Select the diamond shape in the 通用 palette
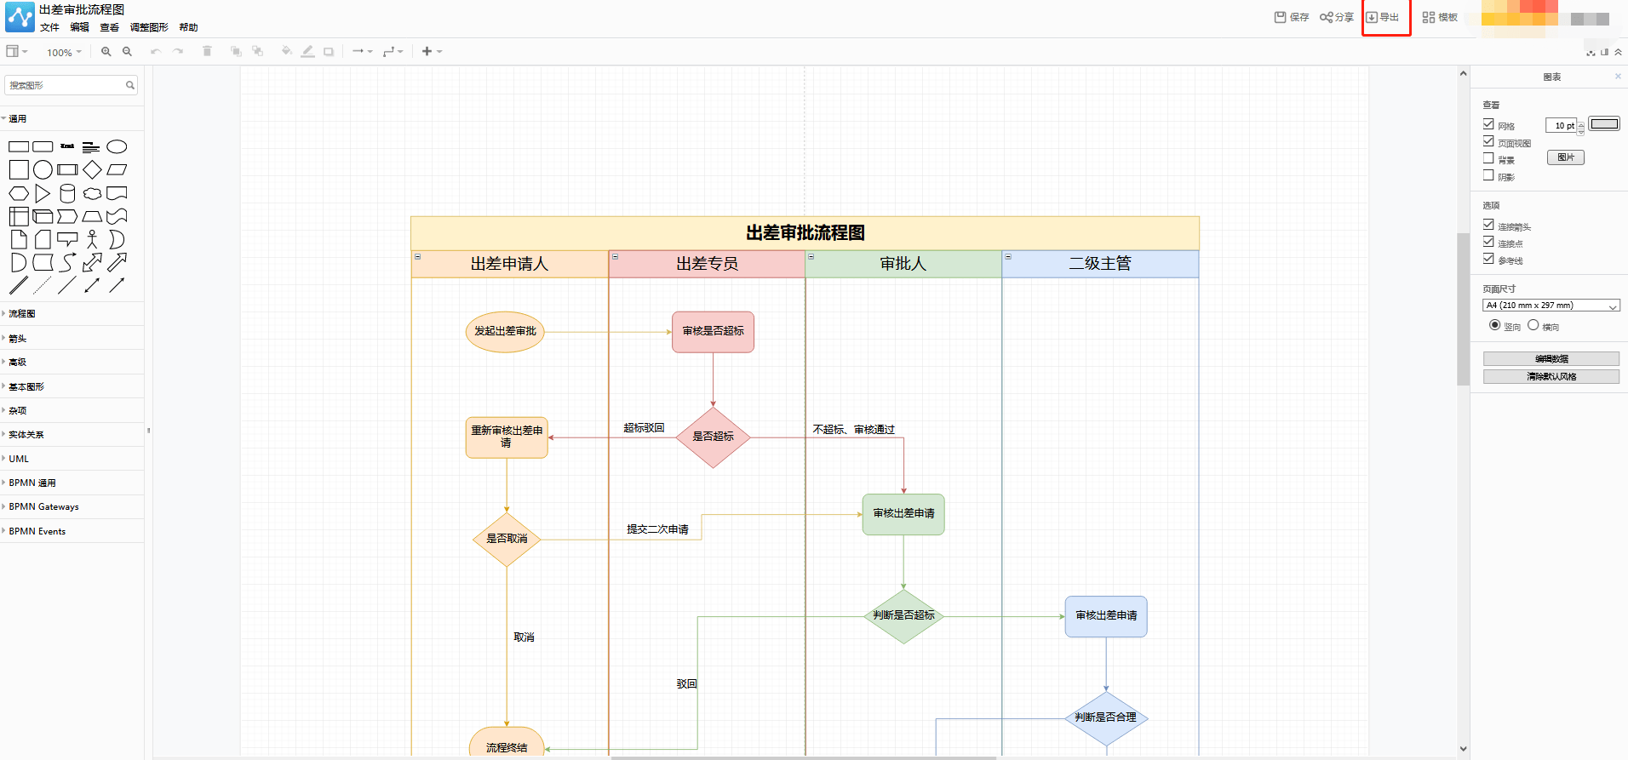1628x760 pixels. [92, 169]
